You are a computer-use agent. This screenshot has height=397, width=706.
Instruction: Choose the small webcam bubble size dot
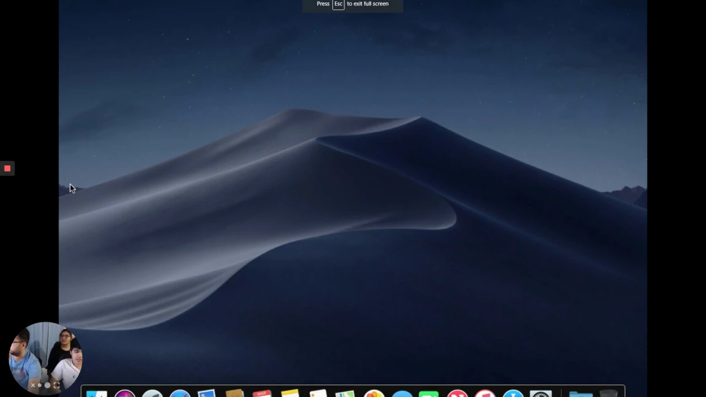[x=40, y=385]
